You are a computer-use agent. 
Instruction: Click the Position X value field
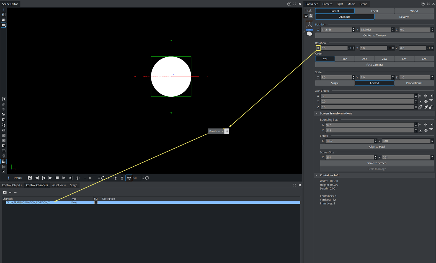point(336,30)
